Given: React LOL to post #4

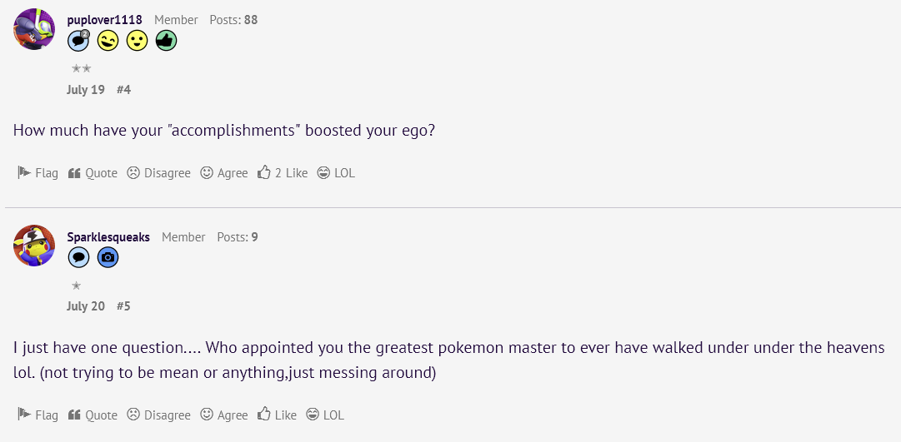Looking at the screenshot, I should pos(336,173).
